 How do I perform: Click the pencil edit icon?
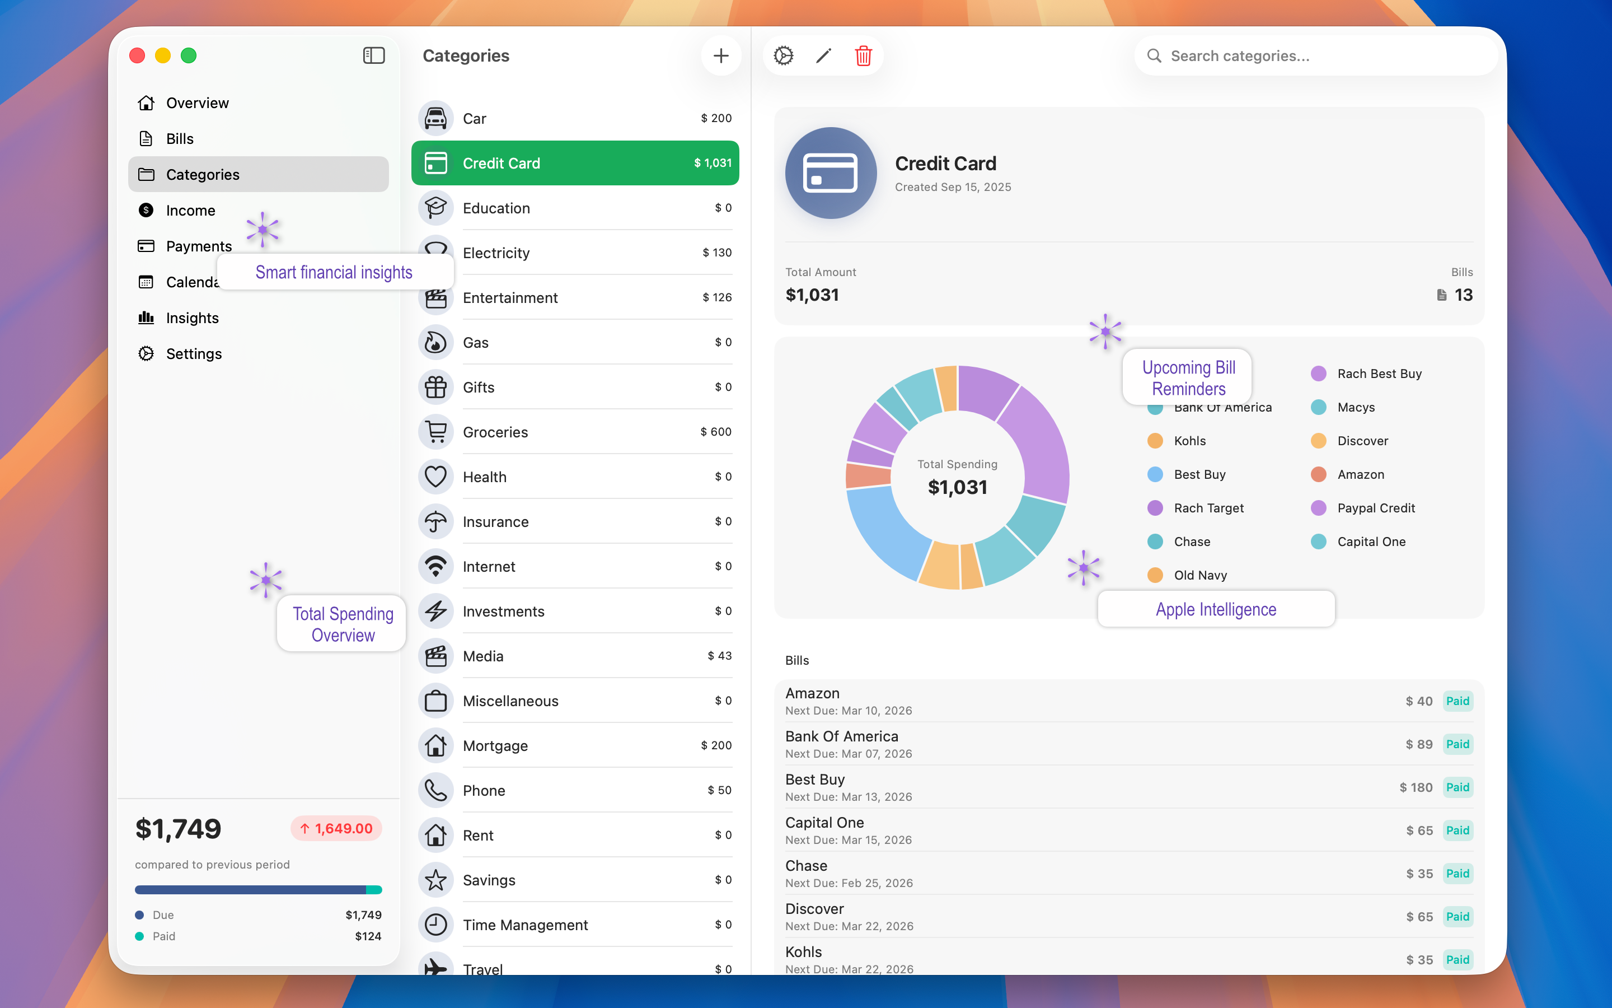point(823,55)
